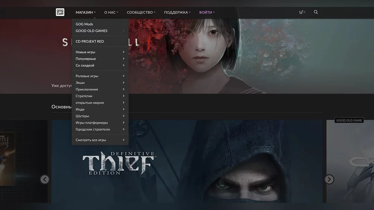The width and height of the screenshot is (374, 210).
Task: Click chevron next to Шутеры
Action: [x=124, y=116]
